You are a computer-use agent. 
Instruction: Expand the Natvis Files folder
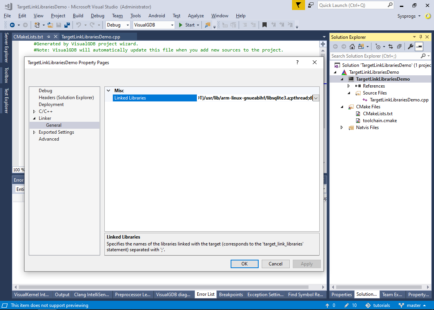(x=342, y=128)
